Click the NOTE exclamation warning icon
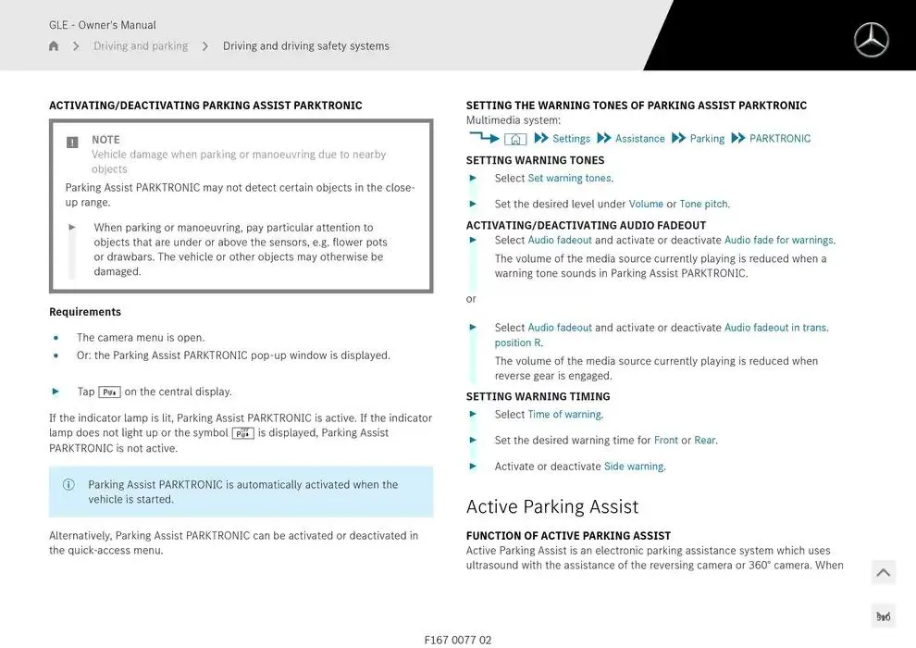This screenshot has width=916, height=648. (x=71, y=143)
